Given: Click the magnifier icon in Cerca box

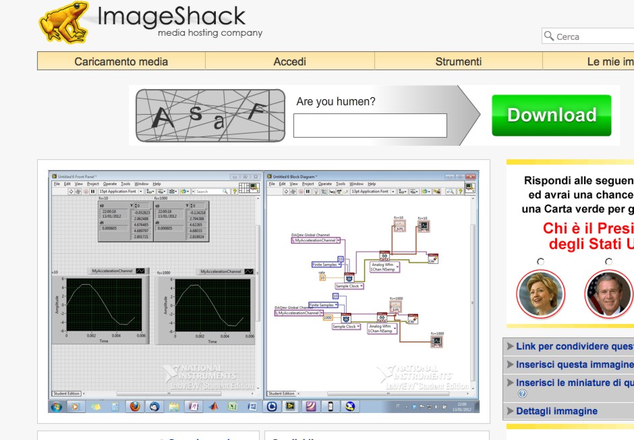Looking at the screenshot, I should 549,36.
